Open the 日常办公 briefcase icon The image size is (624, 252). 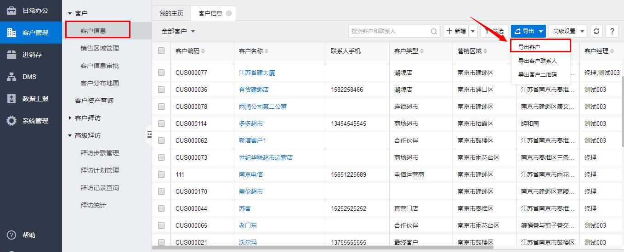point(11,11)
